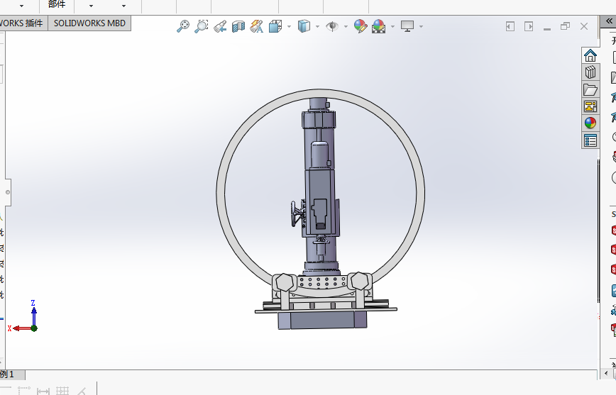Open SOLIDWORKS Resources home tab

[x=590, y=55]
